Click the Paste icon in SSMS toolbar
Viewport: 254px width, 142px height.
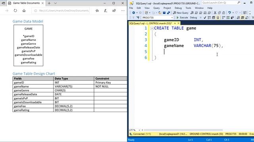pos(223,13)
